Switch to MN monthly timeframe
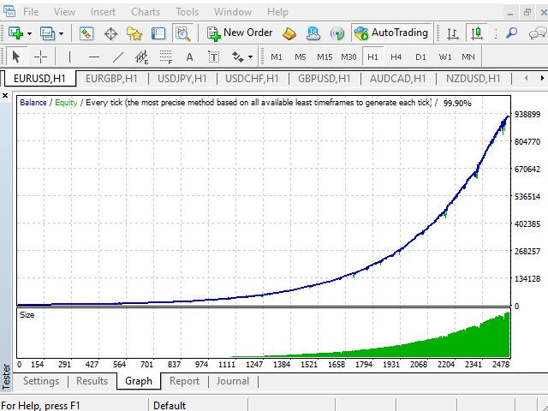Viewport: 548px width, 411px height. click(x=468, y=57)
